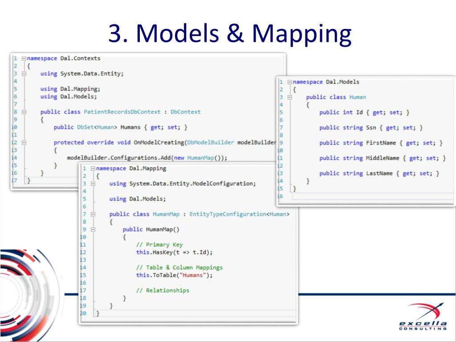Click line number 20 in the Dal.Mapping code

[83, 313]
